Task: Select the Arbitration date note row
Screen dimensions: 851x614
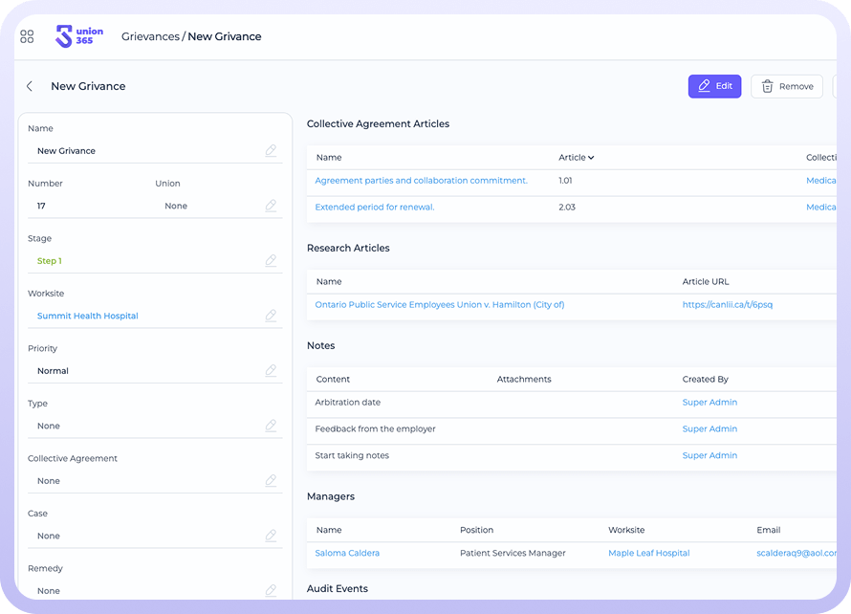Action: [x=348, y=403]
